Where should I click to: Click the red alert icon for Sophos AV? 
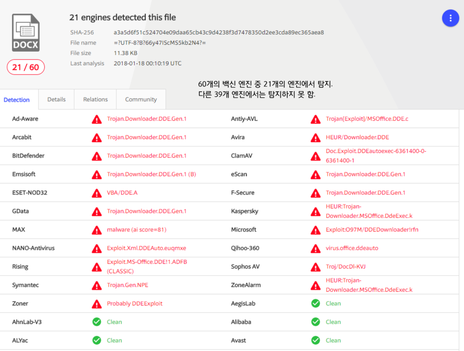(x=315, y=266)
